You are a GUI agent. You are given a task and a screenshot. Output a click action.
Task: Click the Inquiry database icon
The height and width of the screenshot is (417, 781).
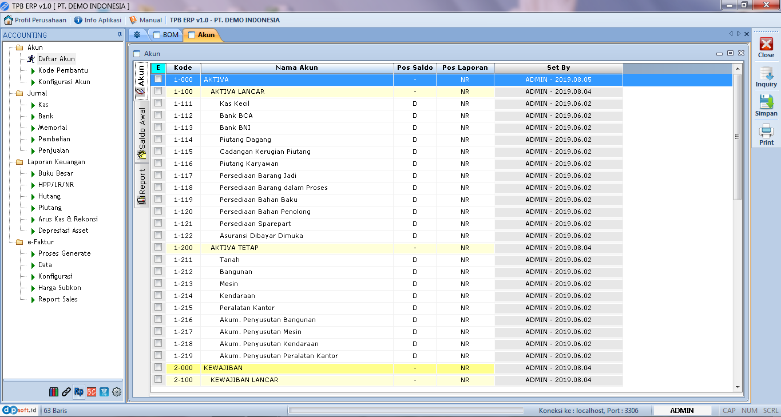(x=766, y=77)
